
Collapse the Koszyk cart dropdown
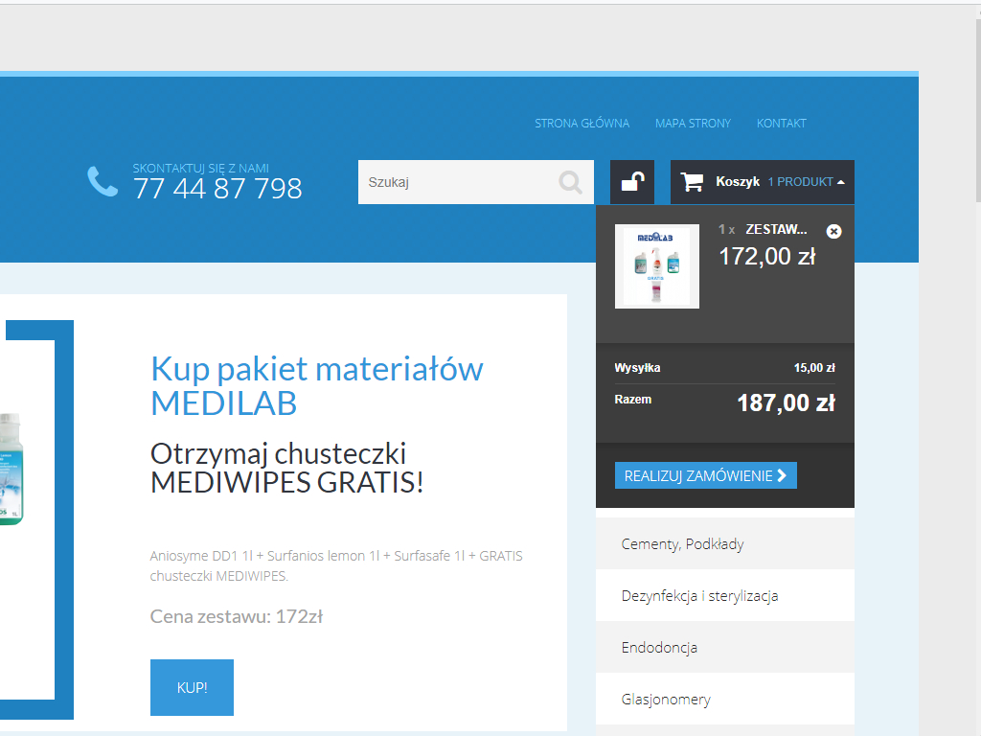[841, 182]
